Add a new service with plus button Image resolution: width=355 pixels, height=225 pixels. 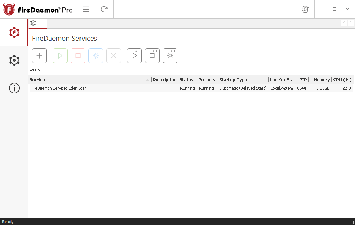coord(39,56)
